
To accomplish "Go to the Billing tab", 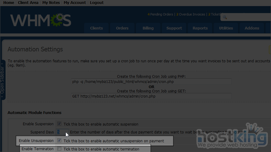I will pyautogui.click(x=148, y=28).
